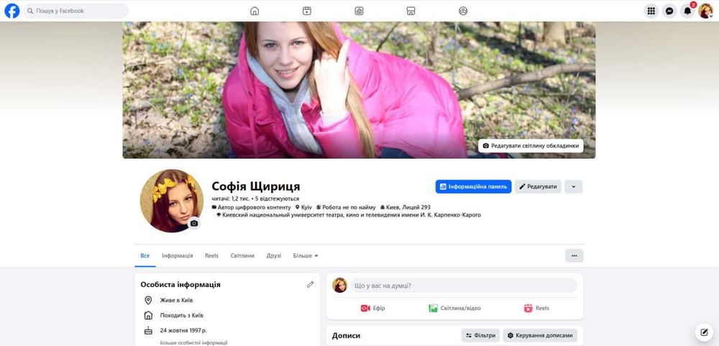Image resolution: width=719 pixels, height=346 pixels.
Task: Expand the chevron dropdown next to Редагувати
Action: [x=574, y=187]
